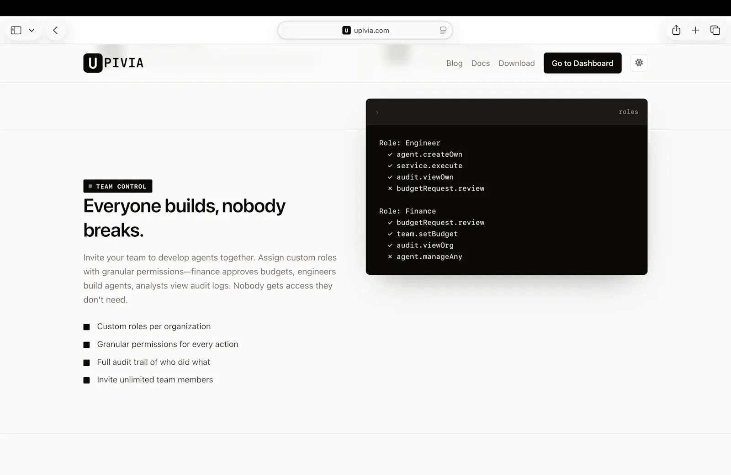Click Granular permissions for every action
731x475 pixels.
(167, 344)
